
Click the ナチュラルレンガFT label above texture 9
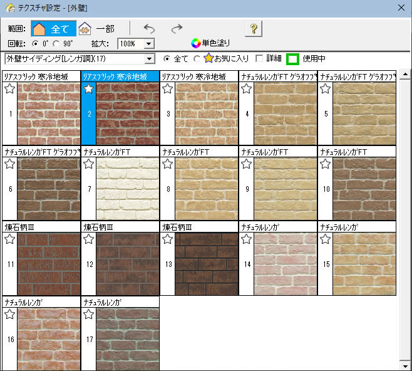click(x=265, y=152)
